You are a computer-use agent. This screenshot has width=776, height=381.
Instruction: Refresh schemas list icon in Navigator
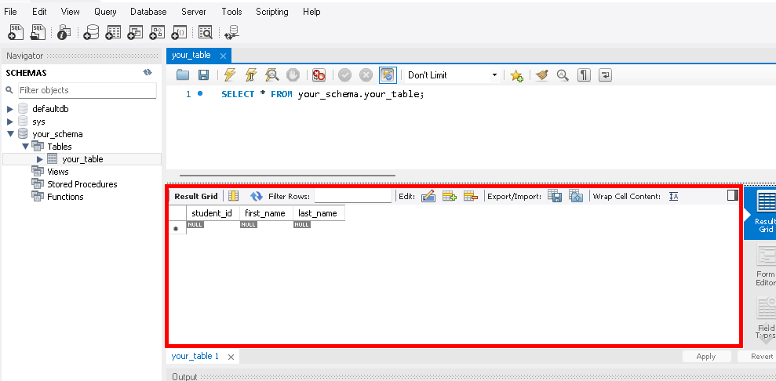coord(148,73)
